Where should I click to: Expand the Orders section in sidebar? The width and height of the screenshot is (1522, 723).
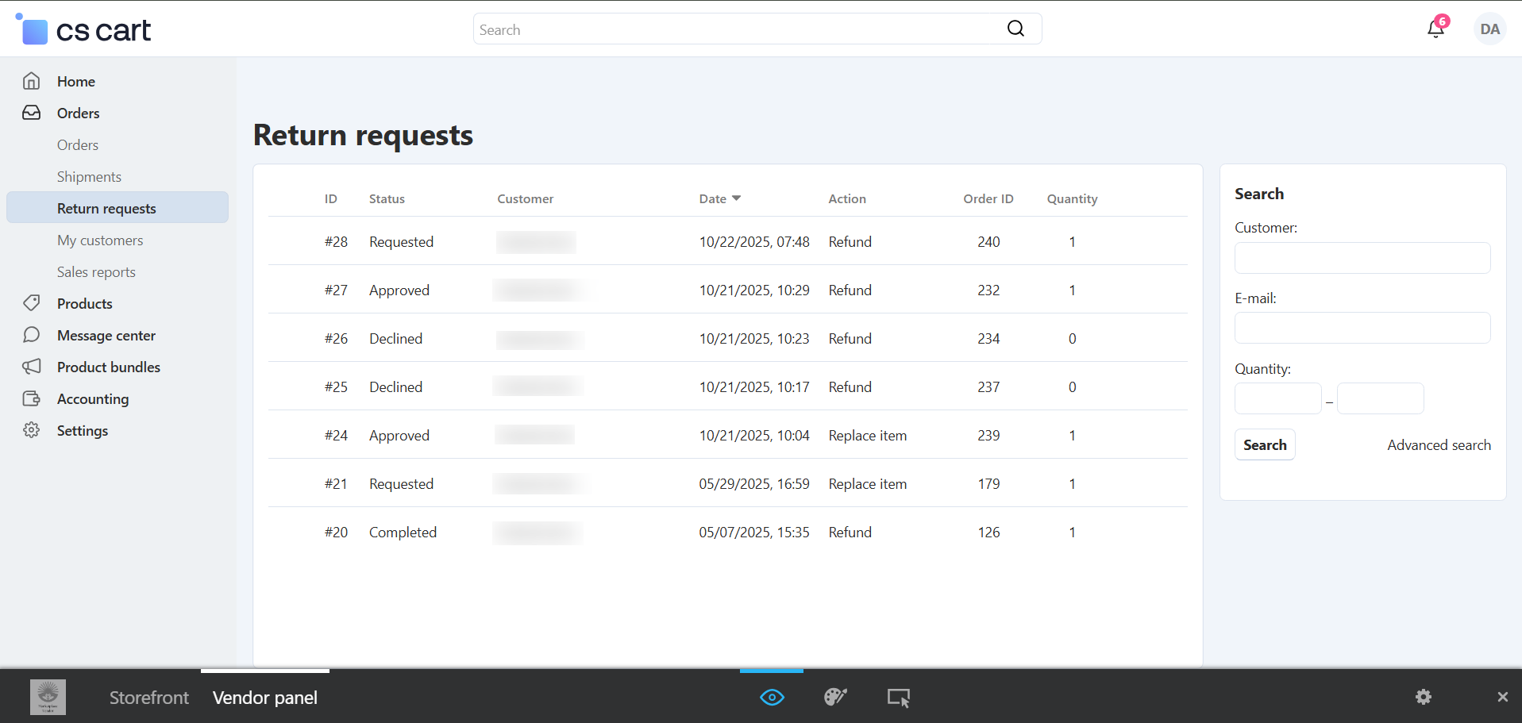pos(78,113)
